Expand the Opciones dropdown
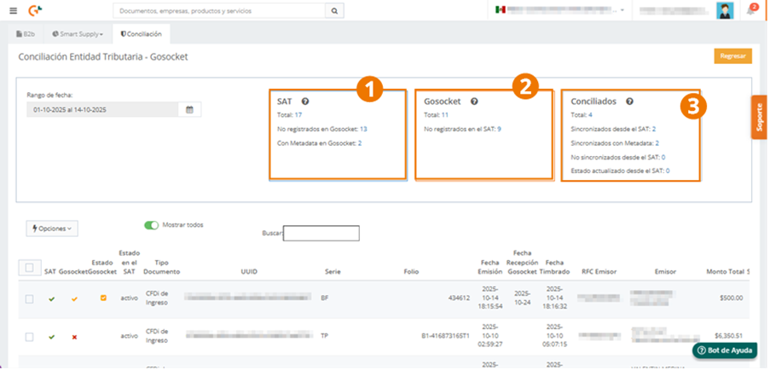Screen dimensions: 770x370 (x=52, y=228)
